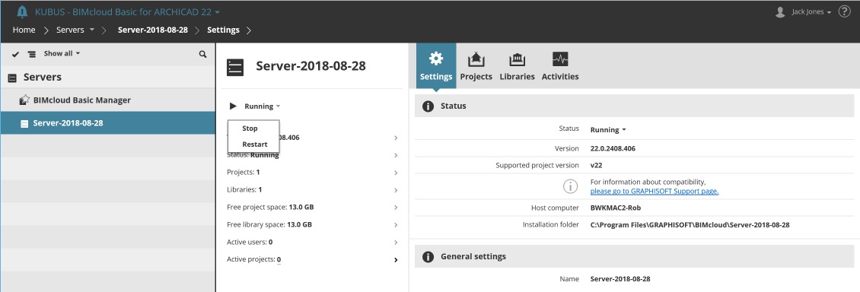860x292 pixels.
Task: Expand the Free project space row chevron
Action: pos(396,208)
